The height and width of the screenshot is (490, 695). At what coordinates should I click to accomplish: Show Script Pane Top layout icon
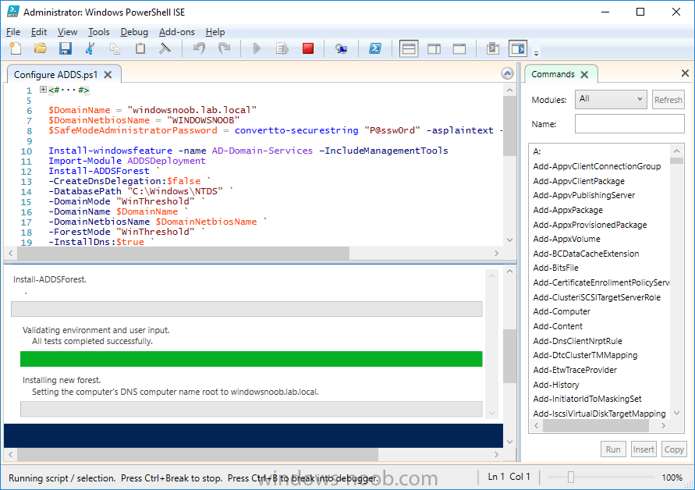point(409,49)
